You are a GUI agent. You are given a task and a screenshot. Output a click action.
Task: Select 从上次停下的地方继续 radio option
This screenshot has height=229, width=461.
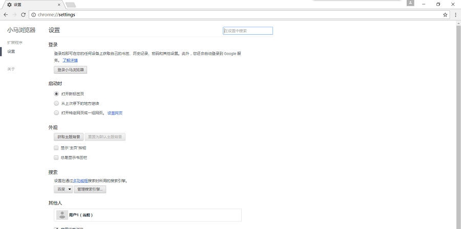point(56,103)
